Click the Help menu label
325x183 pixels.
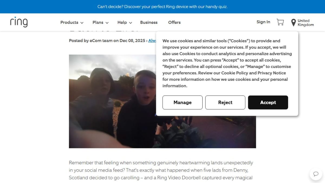(122, 23)
